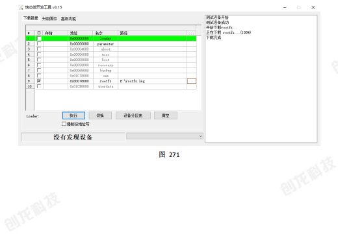Check the userdata row checkbox
The image size is (338, 240).
39,86
